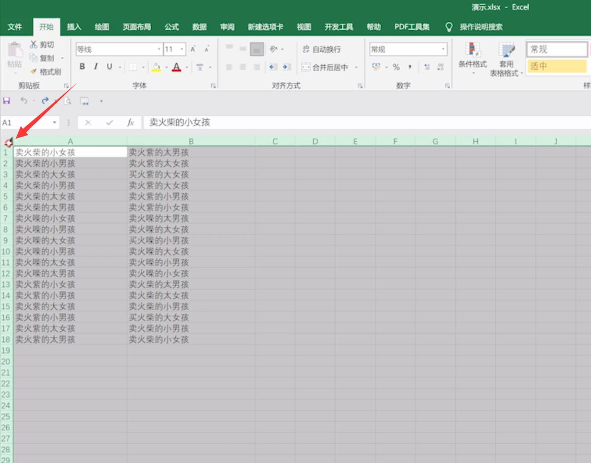The height and width of the screenshot is (463, 591).
Task: Redo action in quick access toolbar
Action: coord(45,101)
